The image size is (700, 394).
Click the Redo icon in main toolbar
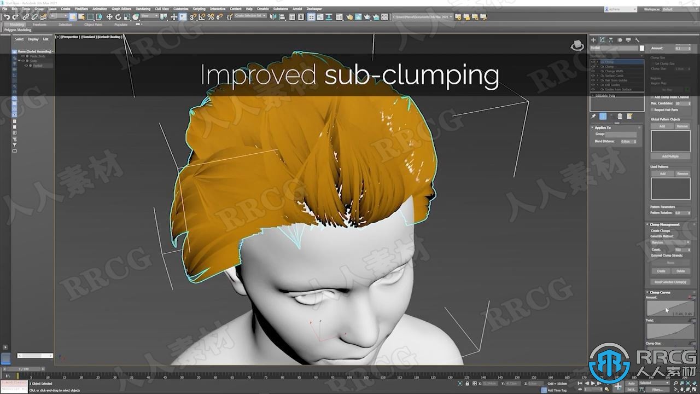pos(15,17)
